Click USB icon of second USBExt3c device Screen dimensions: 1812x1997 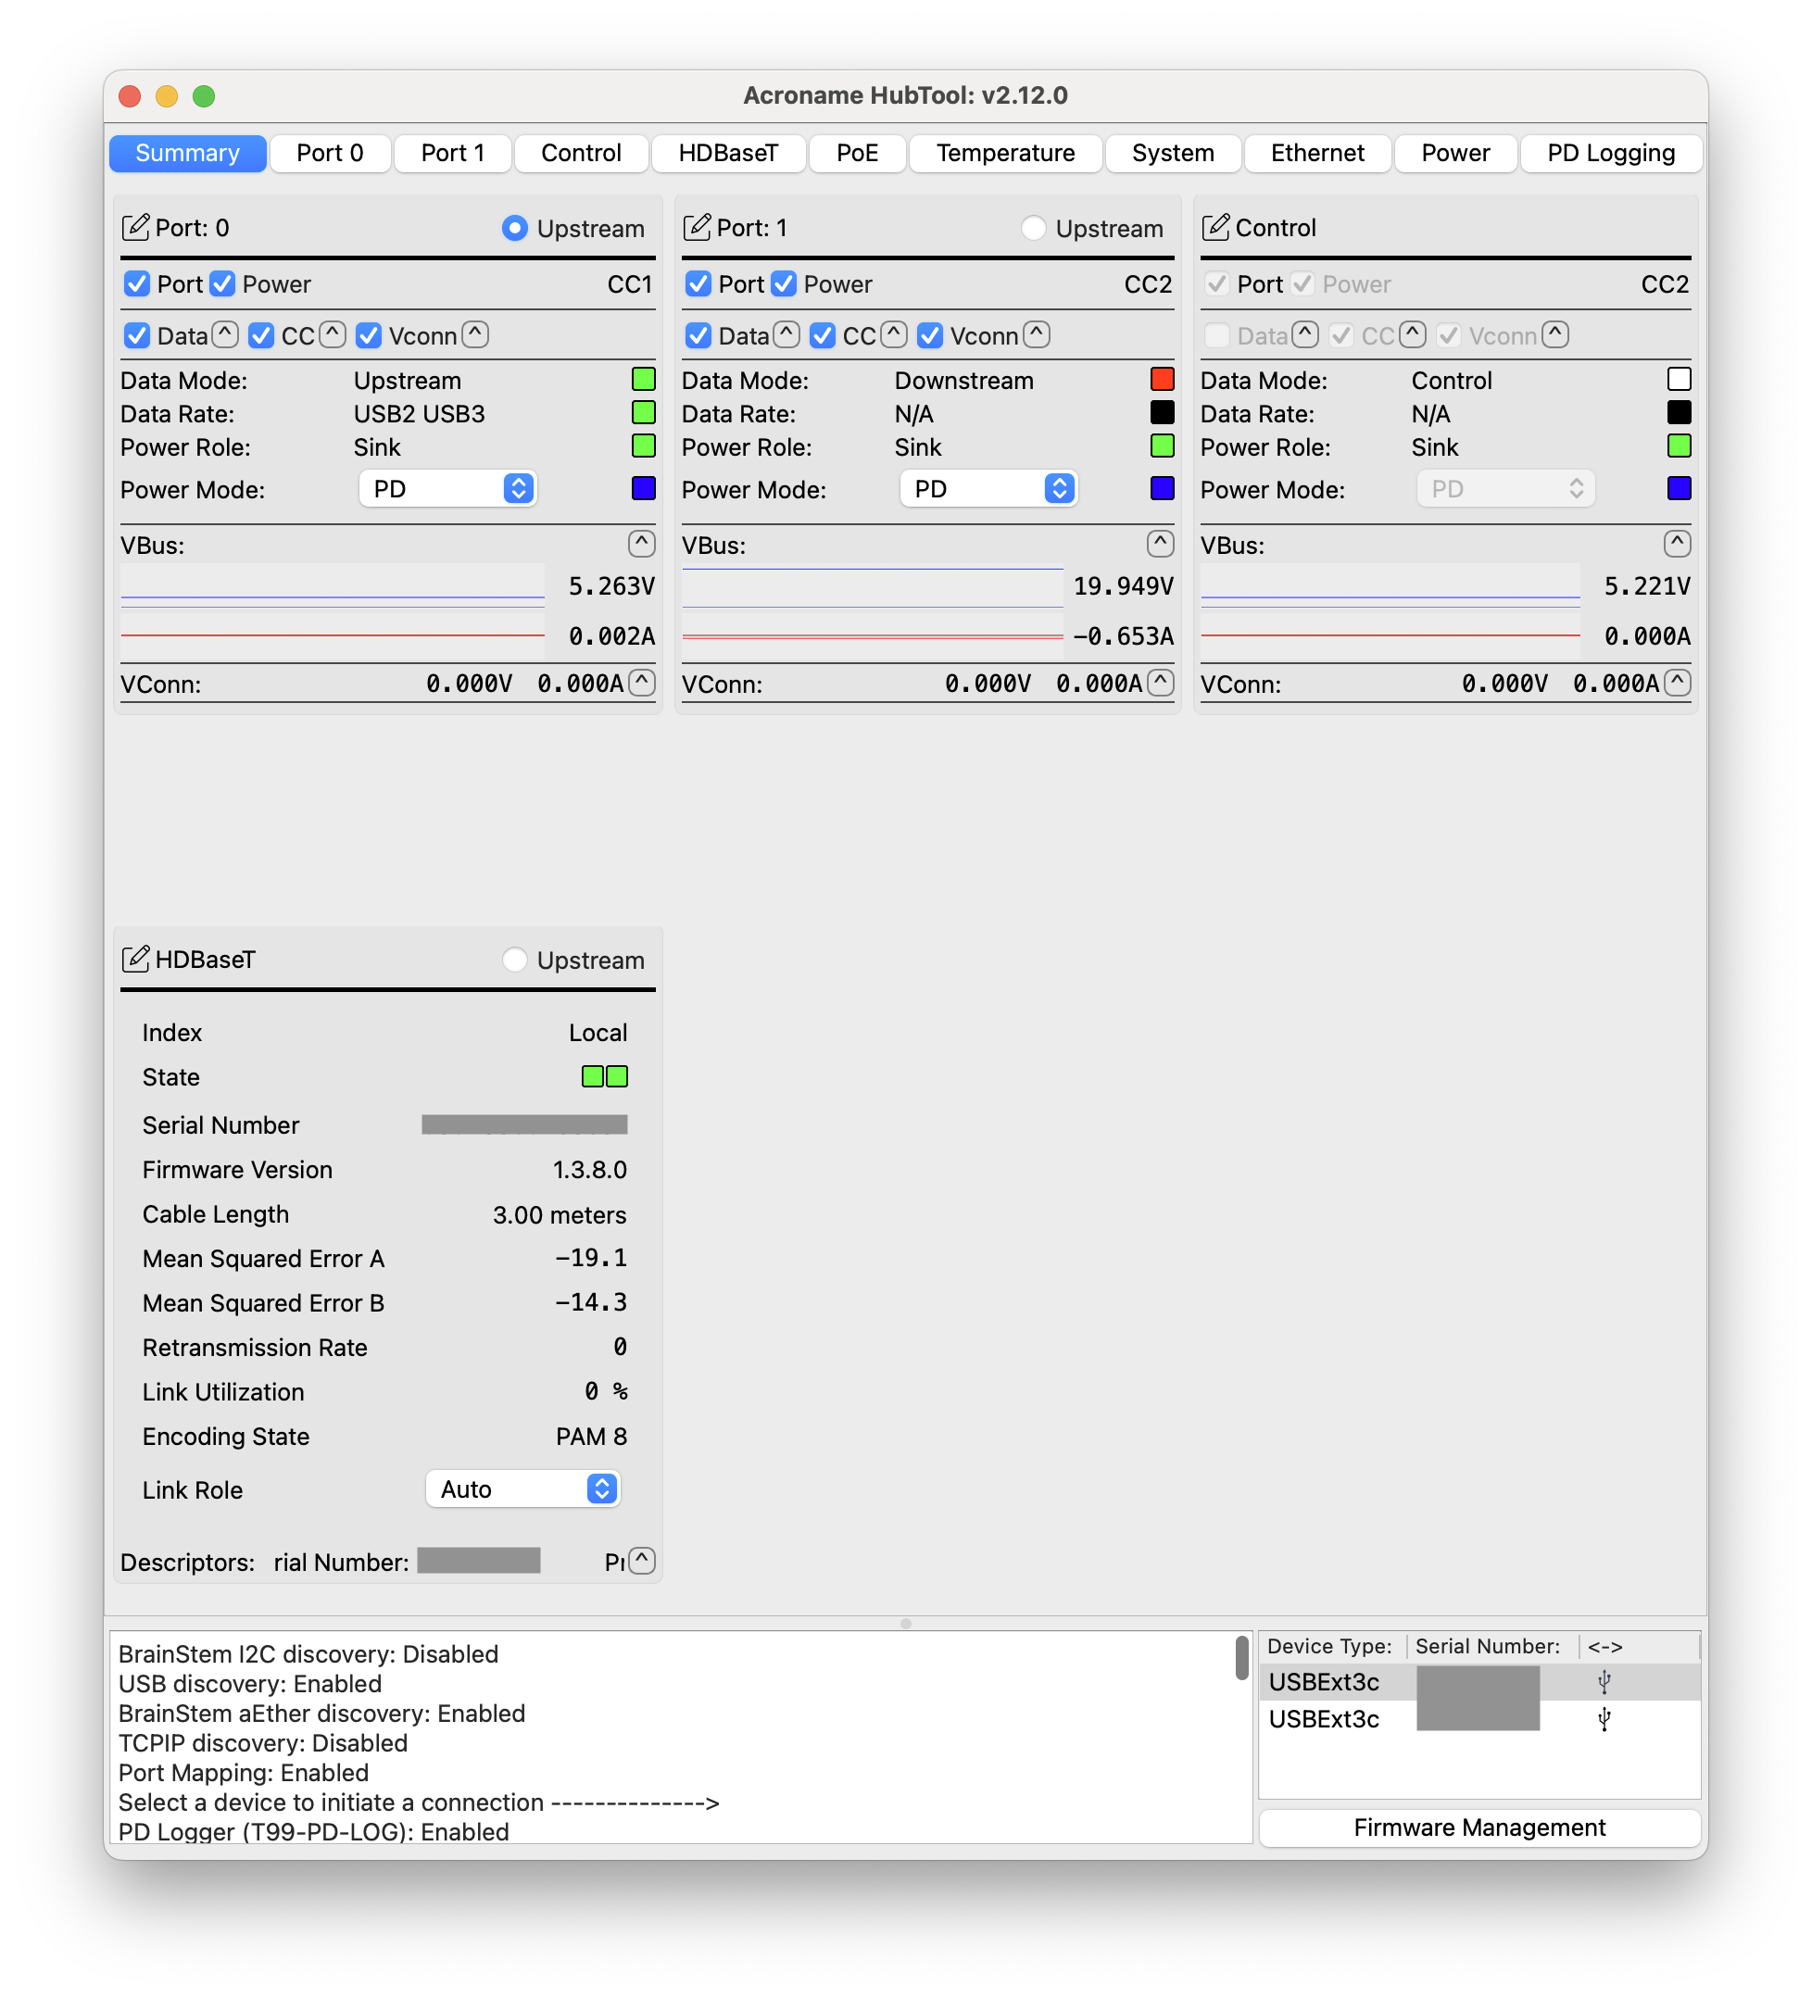click(1604, 1720)
